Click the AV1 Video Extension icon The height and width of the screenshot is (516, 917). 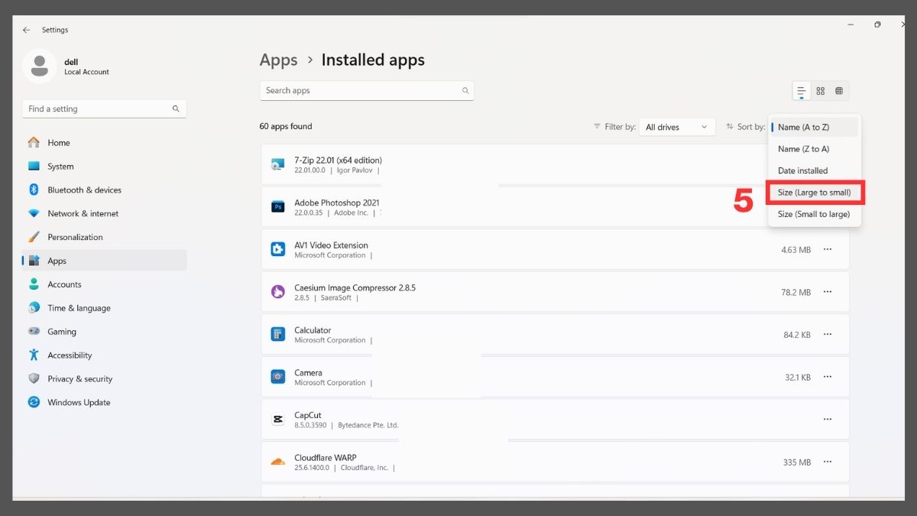278,249
